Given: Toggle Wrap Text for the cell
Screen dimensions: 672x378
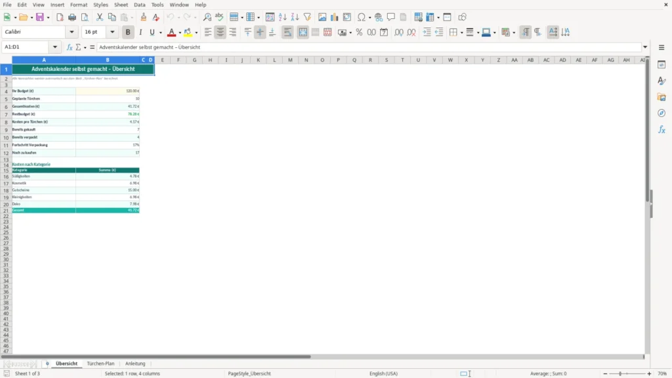Looking at the screenshot, I should coord(287,32).
